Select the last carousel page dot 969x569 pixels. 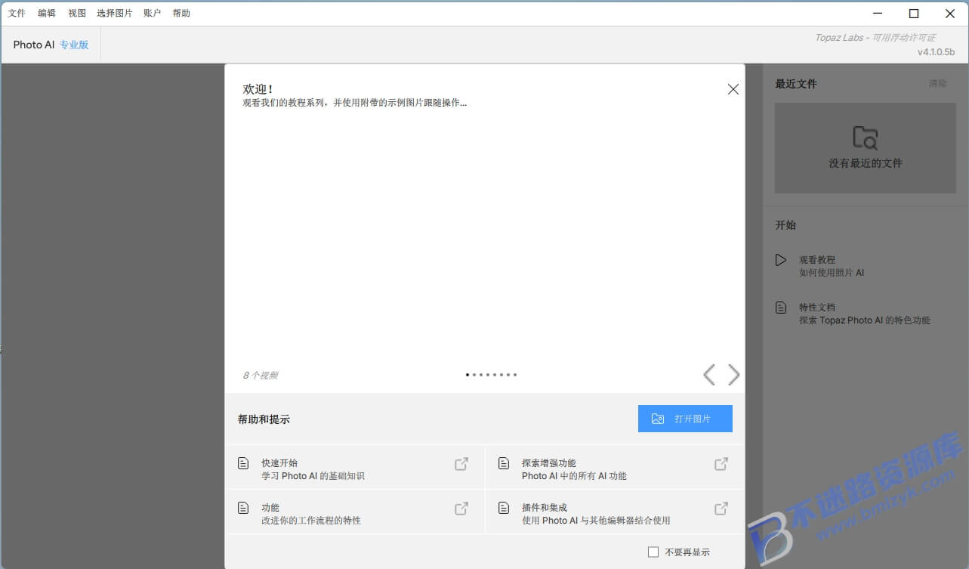coord(515,375)
